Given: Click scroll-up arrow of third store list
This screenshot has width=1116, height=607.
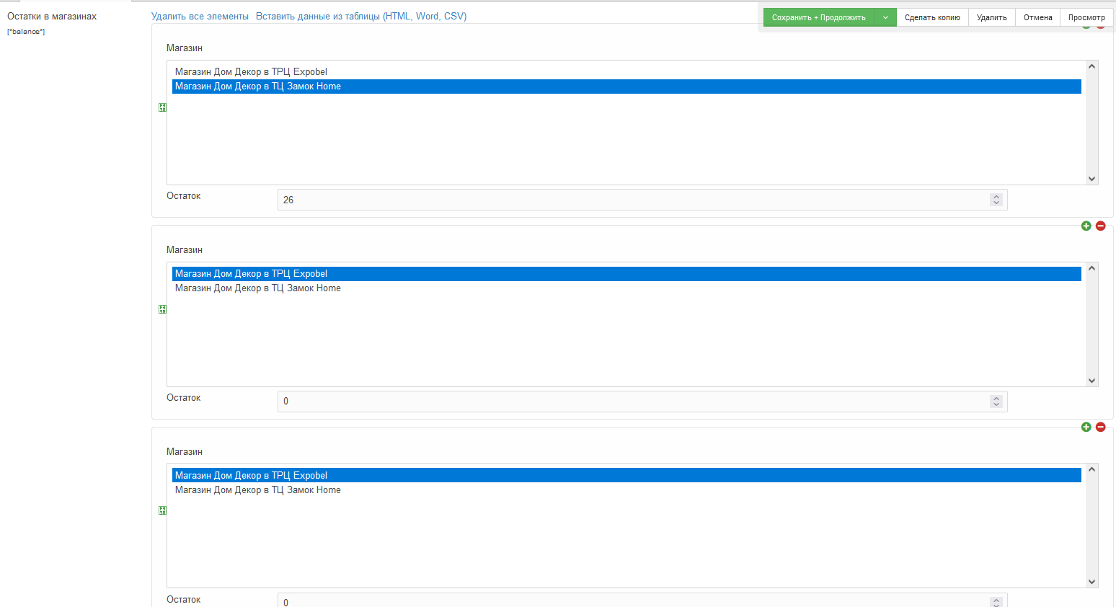Looking at the screenshot, I should [x=1091, y=470].
